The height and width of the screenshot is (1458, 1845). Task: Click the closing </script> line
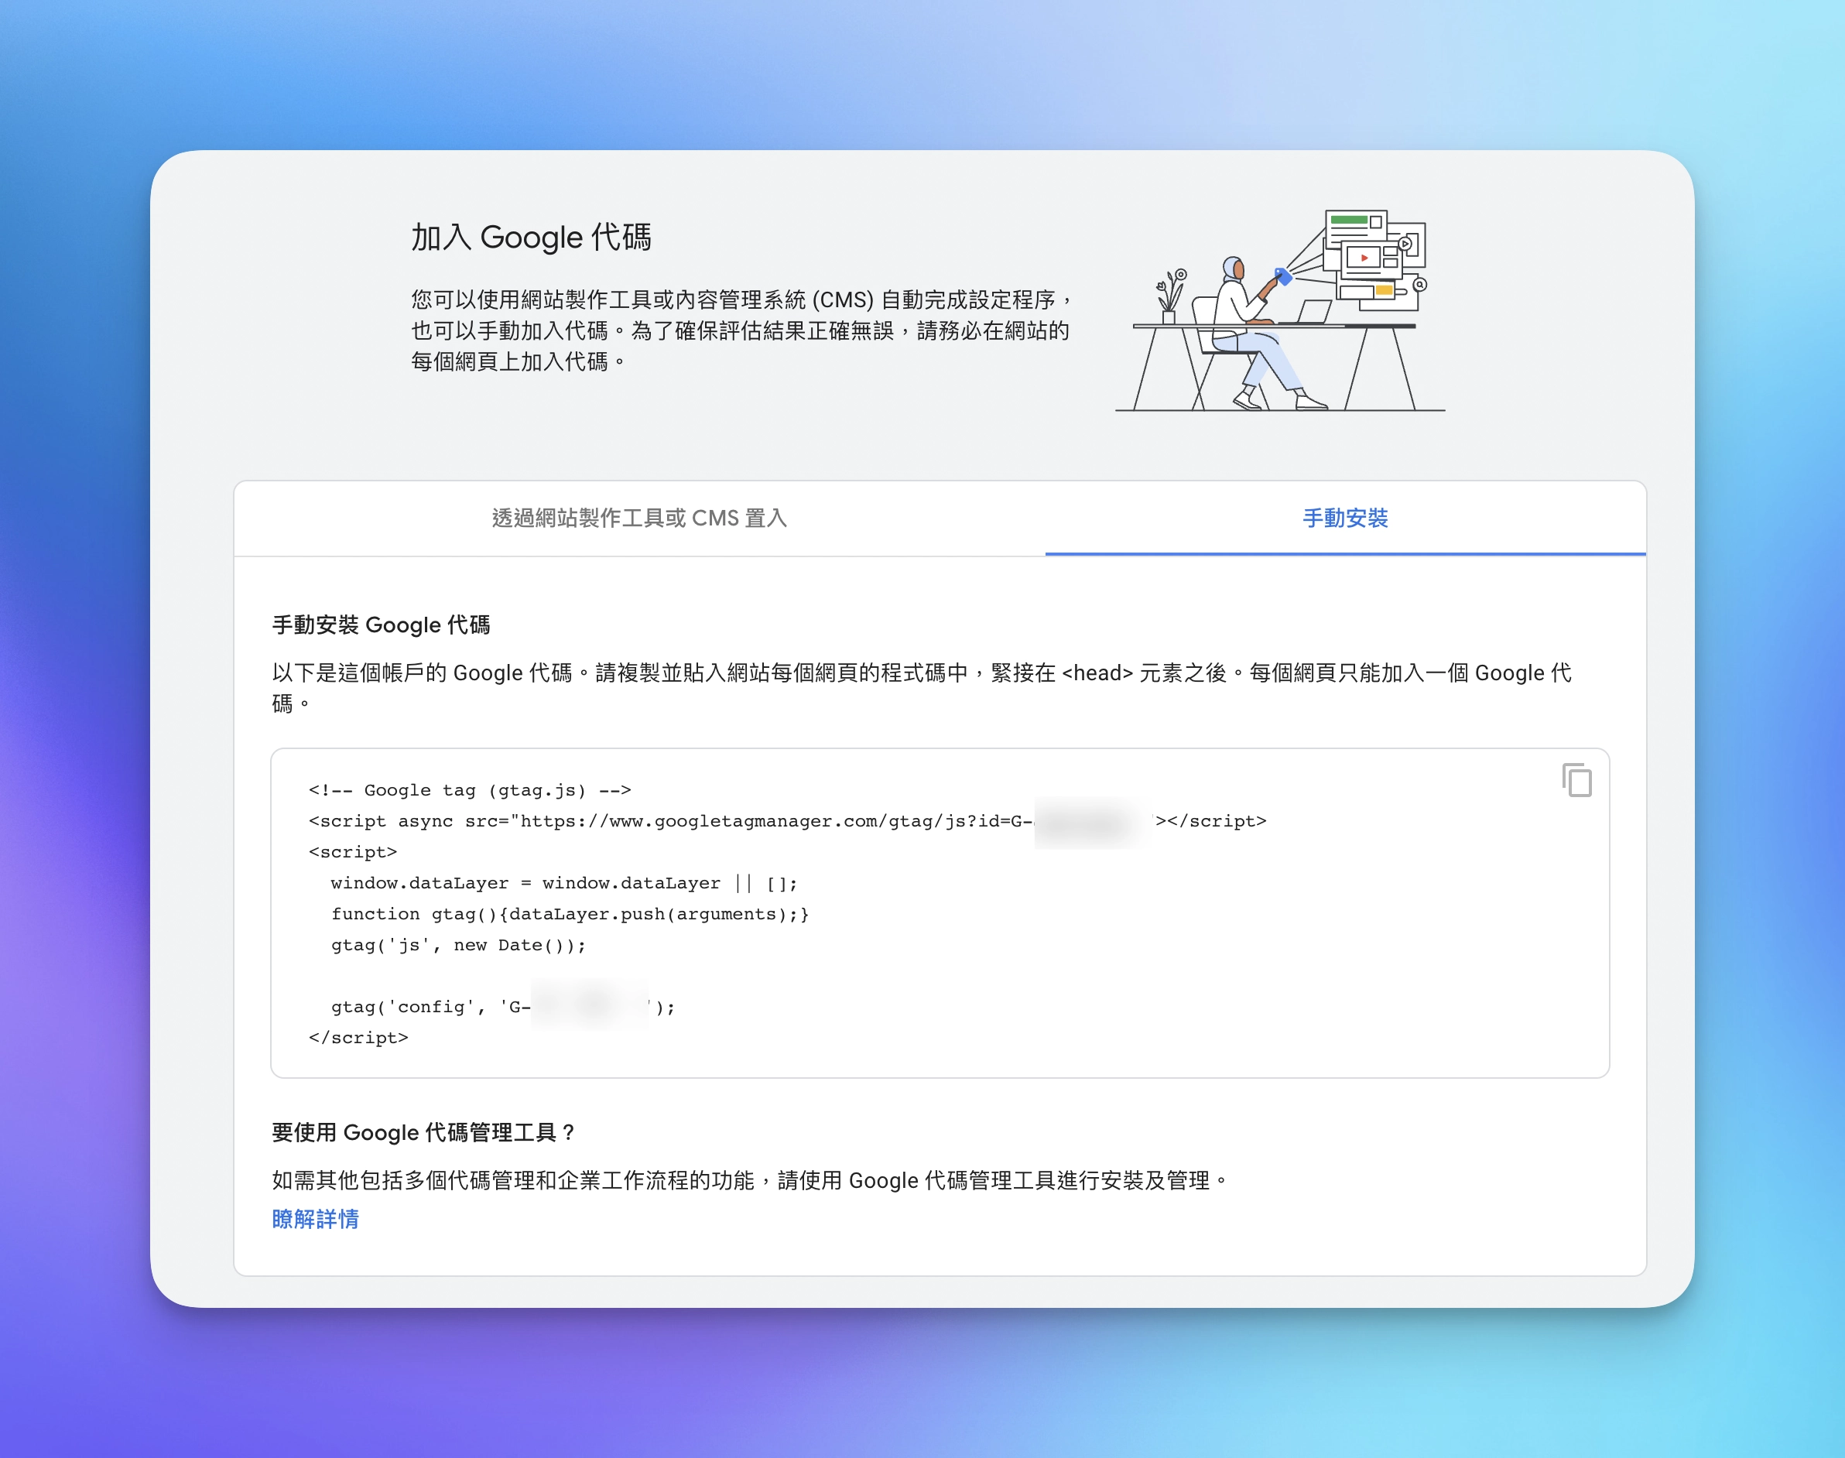(358, 1038)
